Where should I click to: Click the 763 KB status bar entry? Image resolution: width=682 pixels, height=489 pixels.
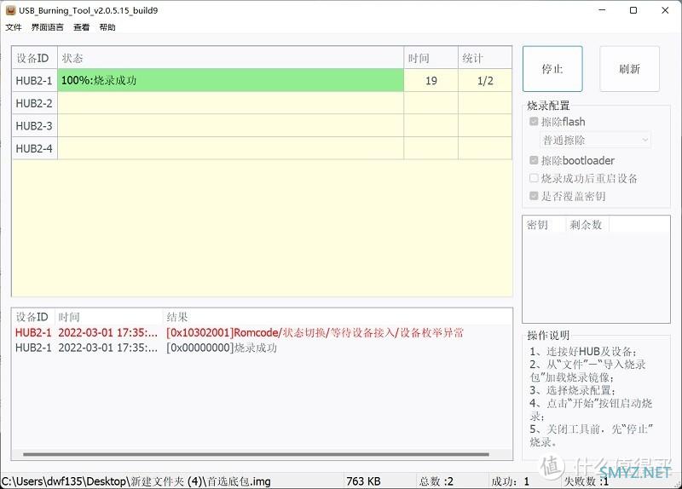click(364, 481)
